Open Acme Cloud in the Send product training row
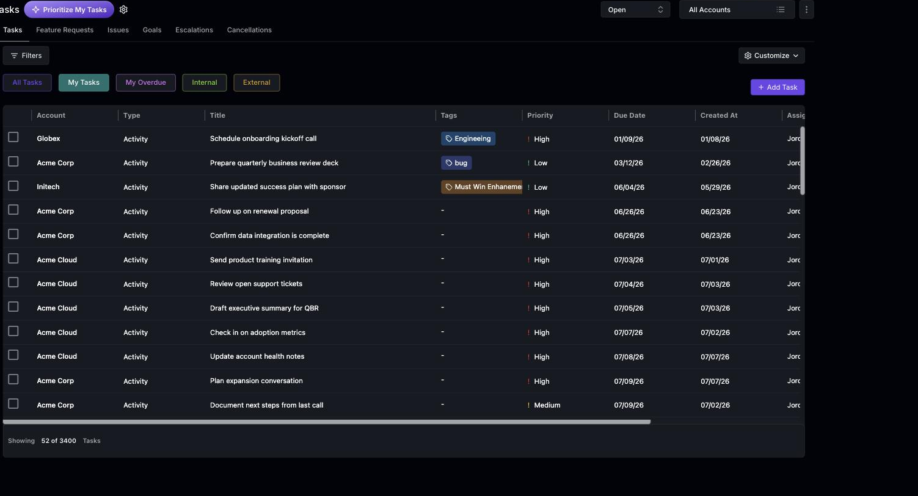Viewport: 918px width, 496px height. [x=57, y=260]
